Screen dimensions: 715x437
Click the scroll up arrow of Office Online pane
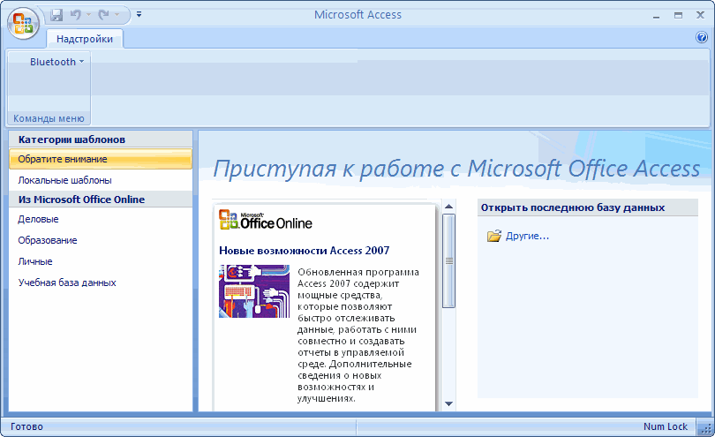tap(448, 207)
